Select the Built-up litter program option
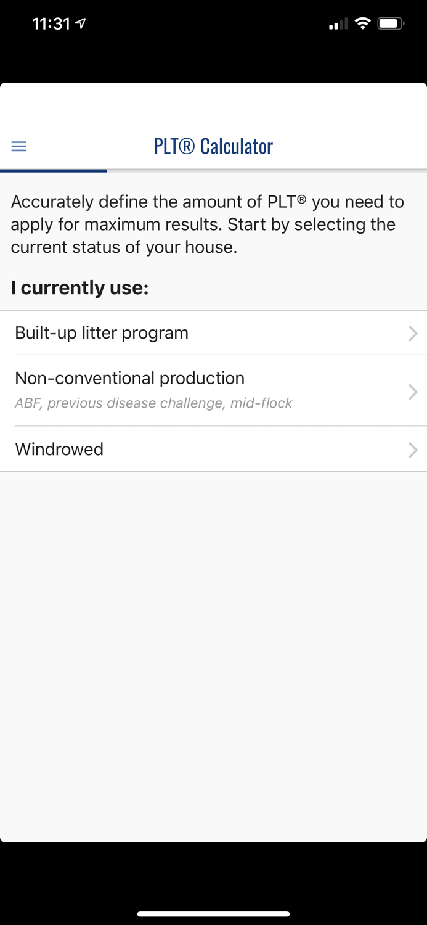Image resolution: width=427 pixels, height=925 pixels. pyautogui.click(x=102, y=333)
